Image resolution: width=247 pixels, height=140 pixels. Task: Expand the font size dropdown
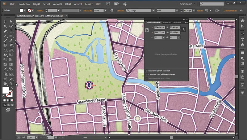pyautogui.click(x=194, y=11)
